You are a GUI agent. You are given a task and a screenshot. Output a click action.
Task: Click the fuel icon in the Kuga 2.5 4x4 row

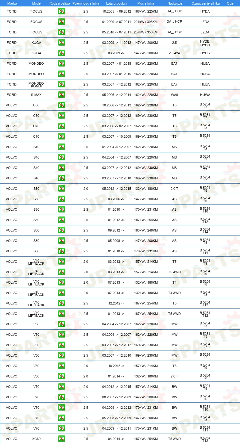61,53
